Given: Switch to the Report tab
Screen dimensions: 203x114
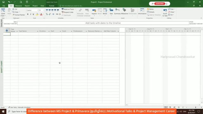Looking at the screenshot, I should coord(27,6).
